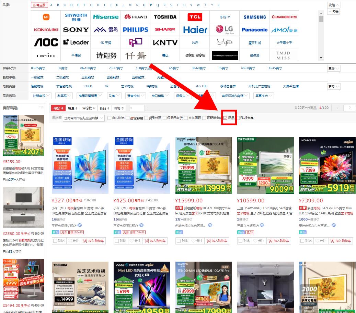Go to next results page arrow
The image size is (356, 313).
pos(349,108)
